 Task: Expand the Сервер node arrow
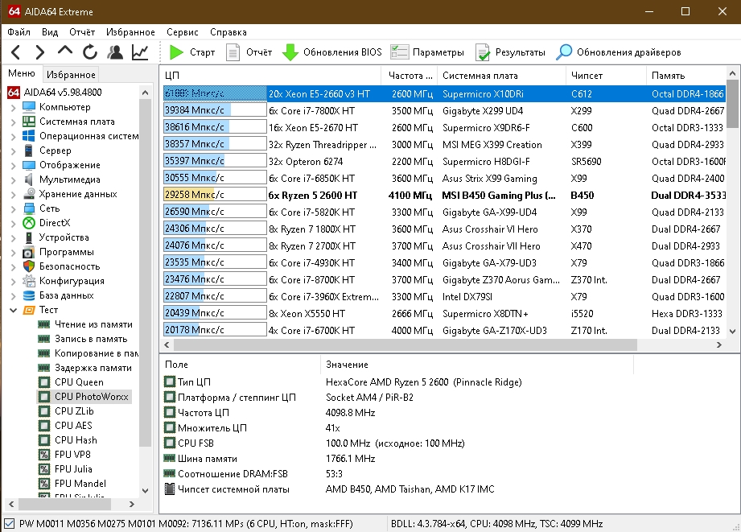[x=13, y=151]
